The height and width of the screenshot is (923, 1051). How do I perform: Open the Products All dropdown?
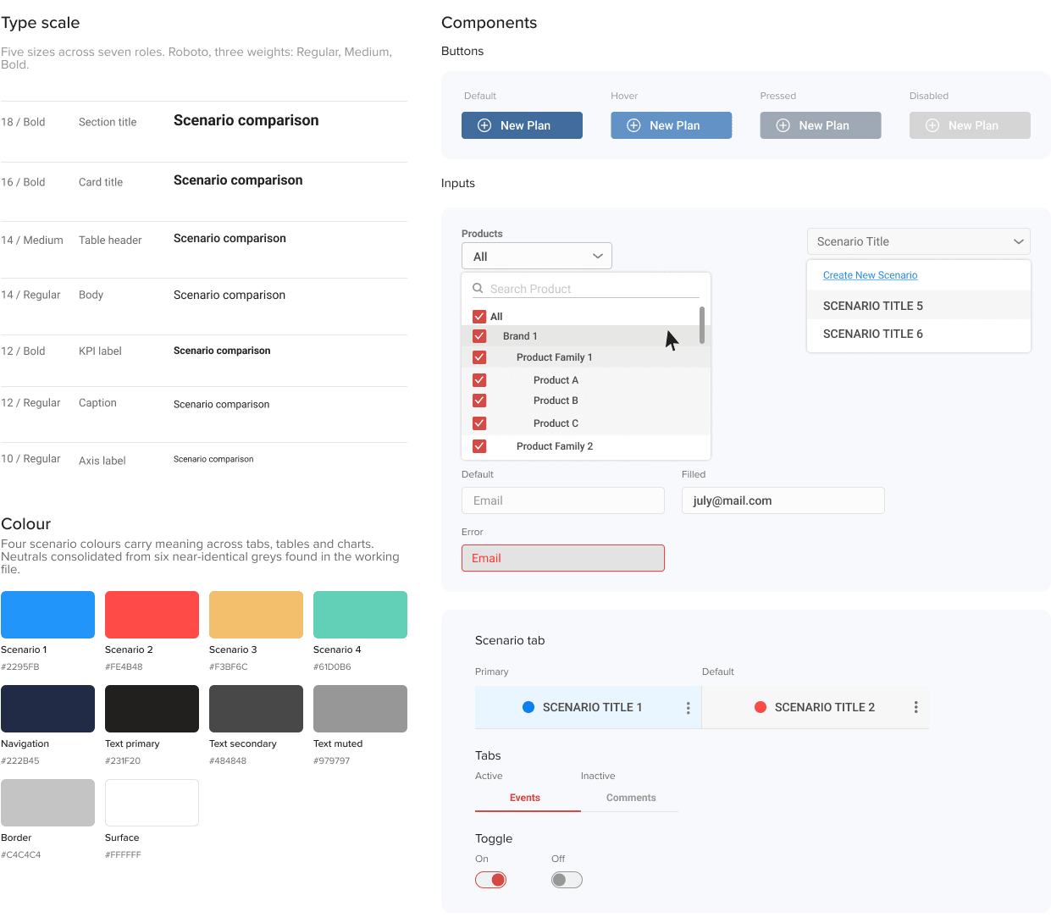(x=537, y=257)
